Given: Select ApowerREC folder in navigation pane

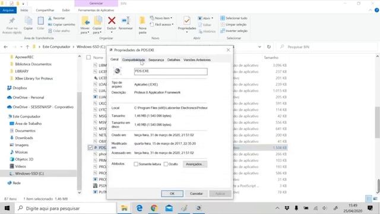Looking at the screenshot, I should click(x=24, y=57).
